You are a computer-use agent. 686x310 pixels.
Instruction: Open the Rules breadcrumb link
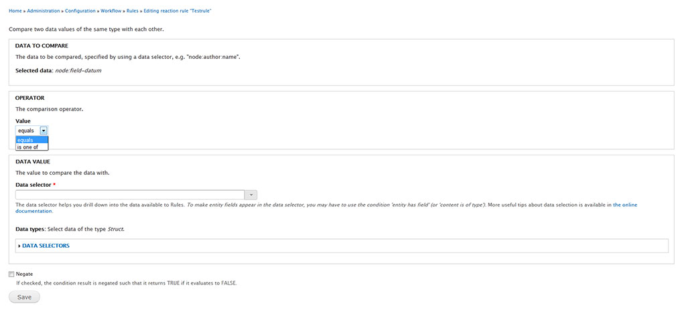pos(133,11)
